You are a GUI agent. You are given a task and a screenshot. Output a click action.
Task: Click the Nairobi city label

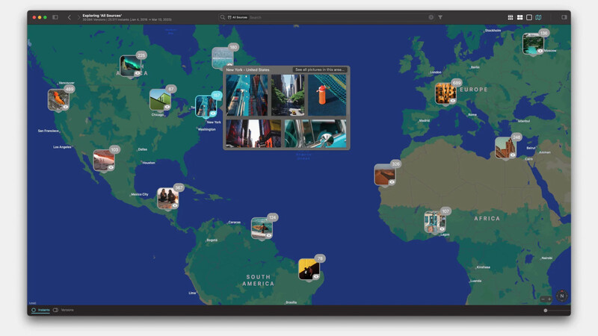(547, 258)
